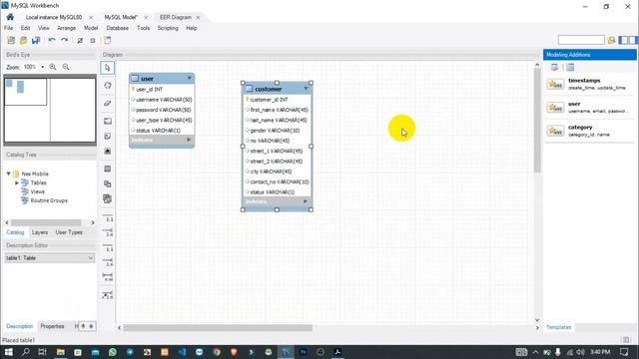The height and width of the screenshot is (359, 639).
Task: Select the place new table tool
Action: pos(108,169)
